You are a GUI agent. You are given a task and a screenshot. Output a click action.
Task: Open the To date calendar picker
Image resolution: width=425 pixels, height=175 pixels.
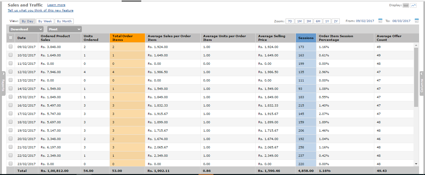417,21
